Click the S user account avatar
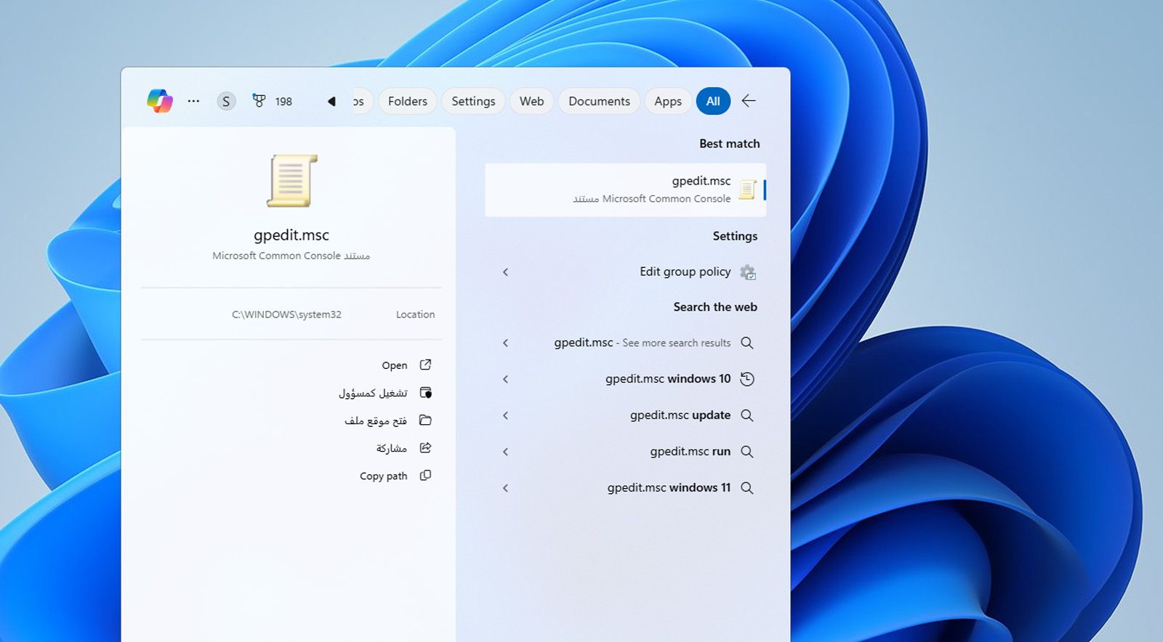 tap(226, 102)
